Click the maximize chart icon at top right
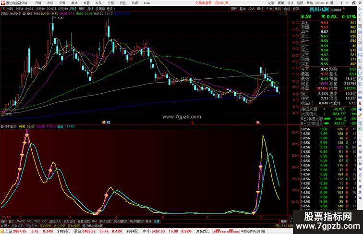Viewport: 363px width, 234px height. tap(285, 14)
